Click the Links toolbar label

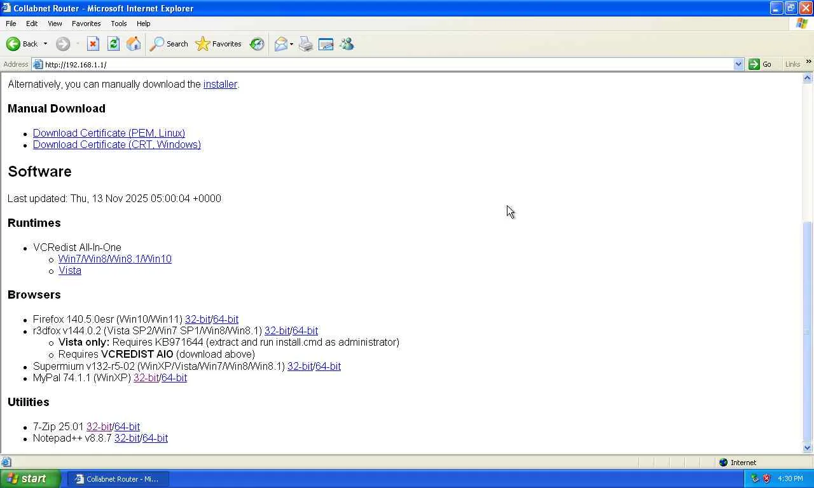(792, 64)
